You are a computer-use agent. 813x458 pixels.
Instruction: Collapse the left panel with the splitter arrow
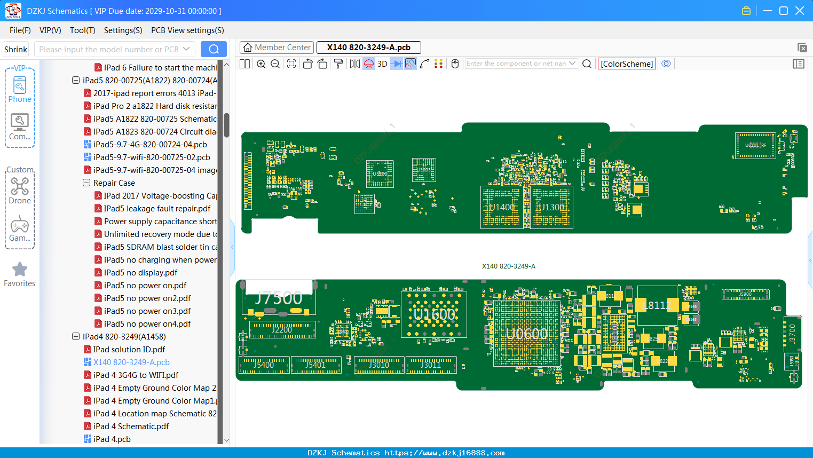coord(233,247)
